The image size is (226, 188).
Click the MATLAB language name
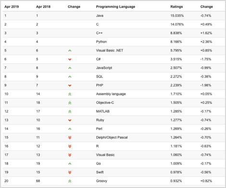tap(103, 112)
